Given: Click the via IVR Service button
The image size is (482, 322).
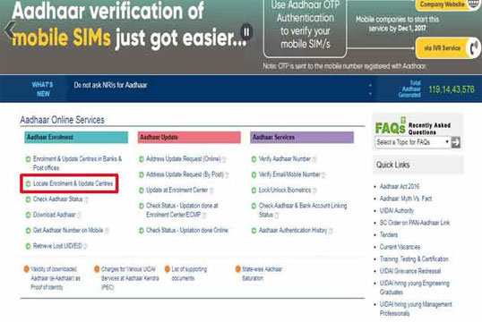Looking at the screenshot, I should 446,48.
